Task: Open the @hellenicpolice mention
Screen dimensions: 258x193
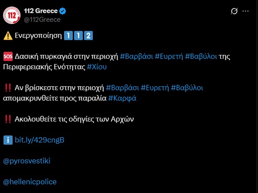Action: pos(30,182)
